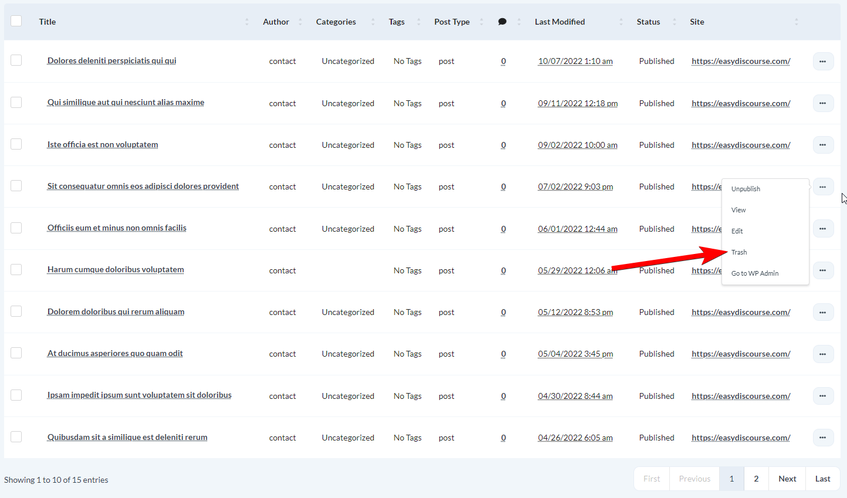Screen dimensions: 847x498
Task: Jump to Last page of entries
Action: [x=823, y=479]
